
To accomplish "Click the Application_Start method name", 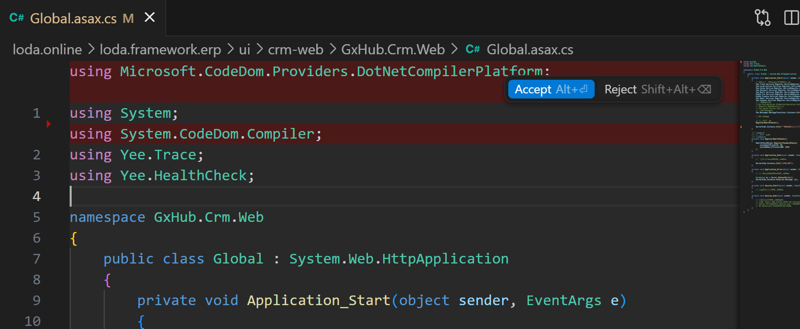I will pos(318,301).
